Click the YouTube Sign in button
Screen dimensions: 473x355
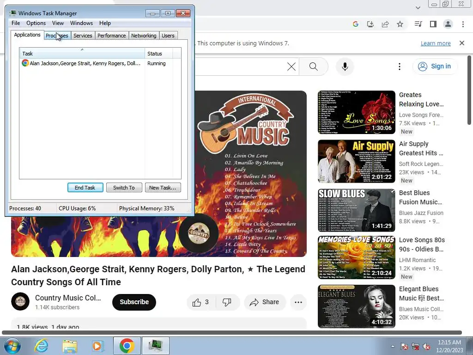click(435, 67)
